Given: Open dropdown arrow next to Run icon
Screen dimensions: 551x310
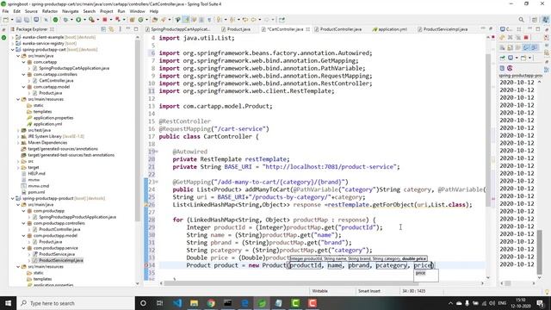Looking at the screenshot, I should click(84, 20).
